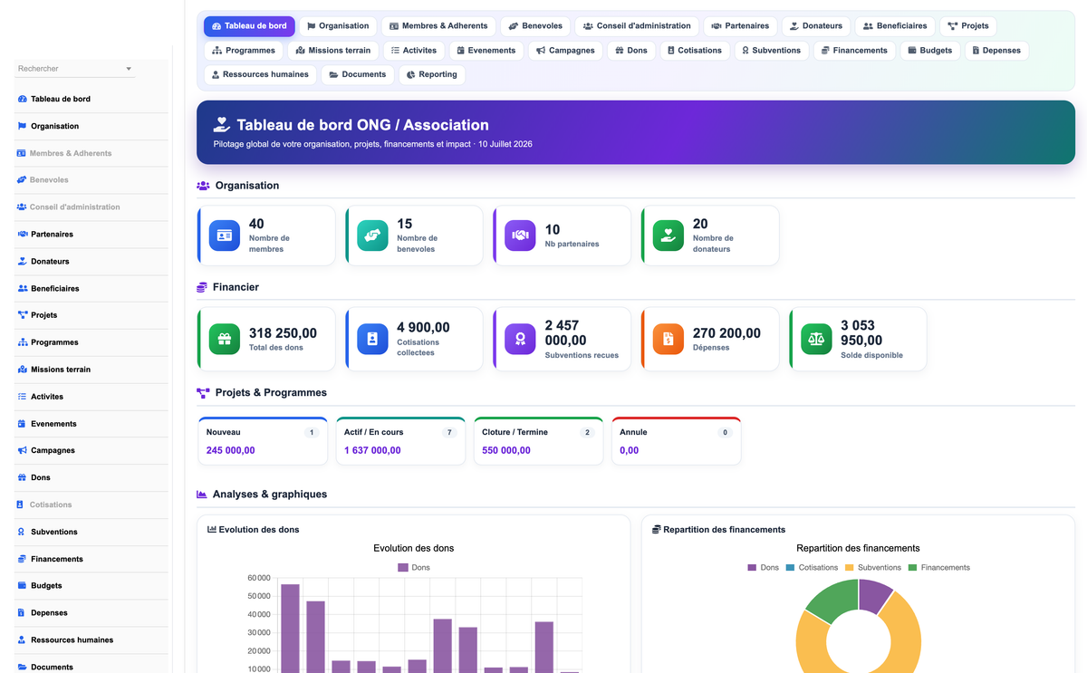Click the sidebar Beneficiaires people icon

click(x=22, y=288)
